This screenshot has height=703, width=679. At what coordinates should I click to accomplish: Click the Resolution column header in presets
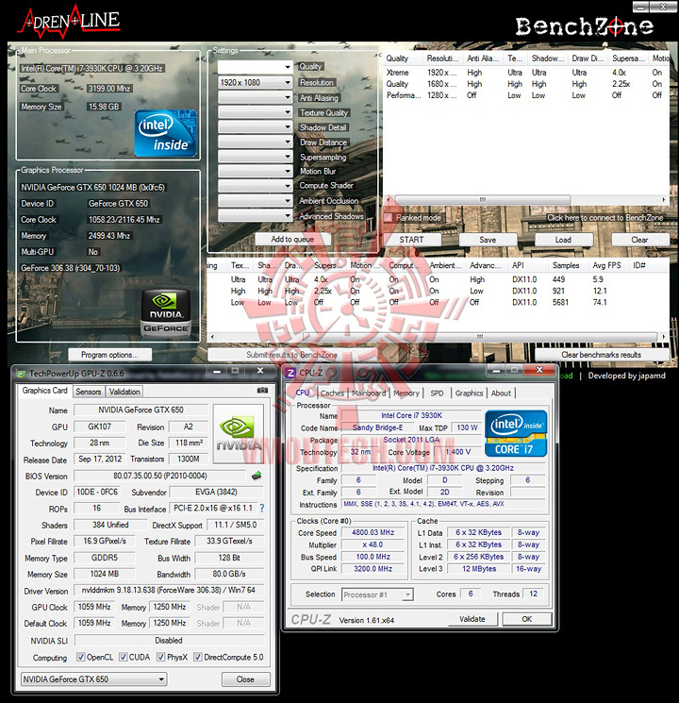pos(443,59)
